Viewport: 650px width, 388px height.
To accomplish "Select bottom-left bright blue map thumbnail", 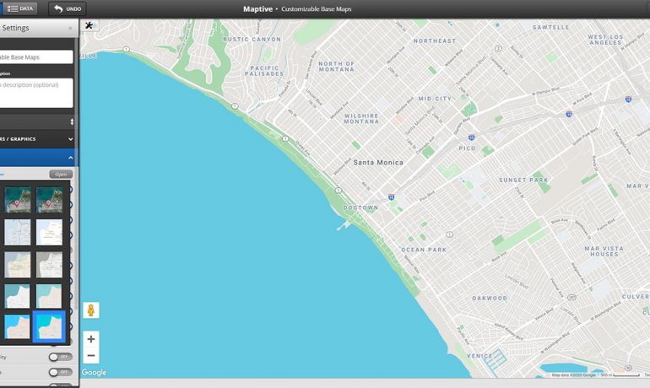I will (18, 326).
